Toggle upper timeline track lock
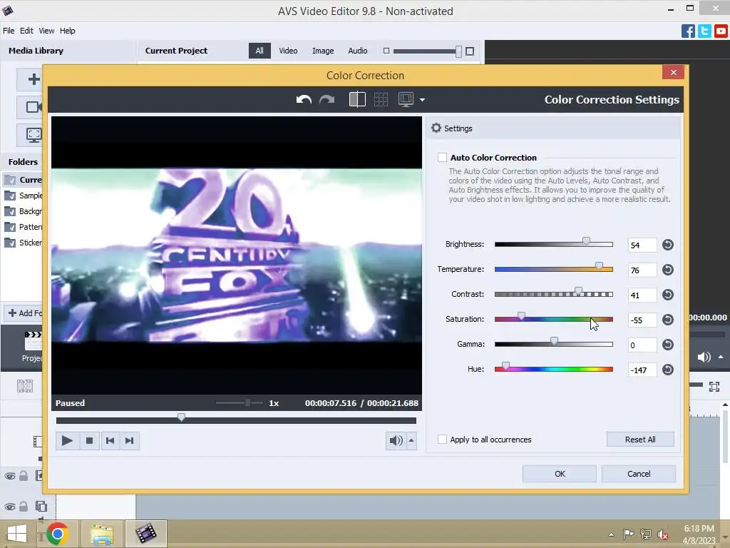Image resolution: width=730 pixels, height=548 pixels. [24, 476]
